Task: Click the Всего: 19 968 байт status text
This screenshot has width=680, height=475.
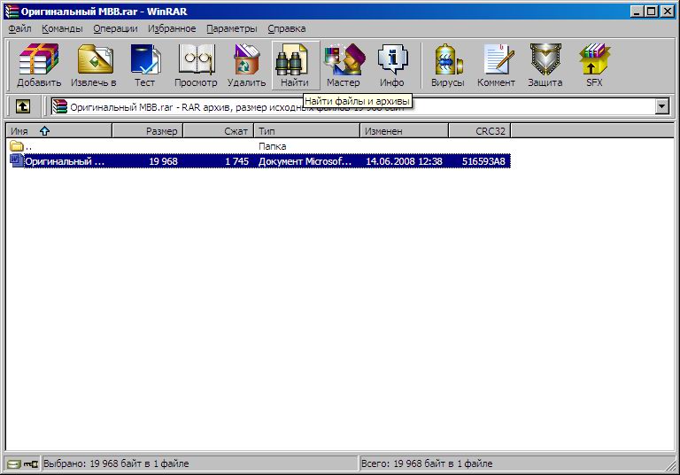Action: (x=427, y=463)
